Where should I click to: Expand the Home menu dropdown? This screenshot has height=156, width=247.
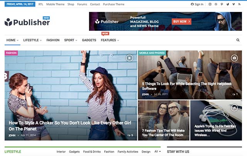click(12, 40)
